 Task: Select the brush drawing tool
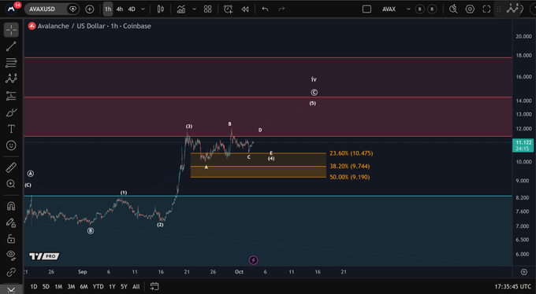11,112
